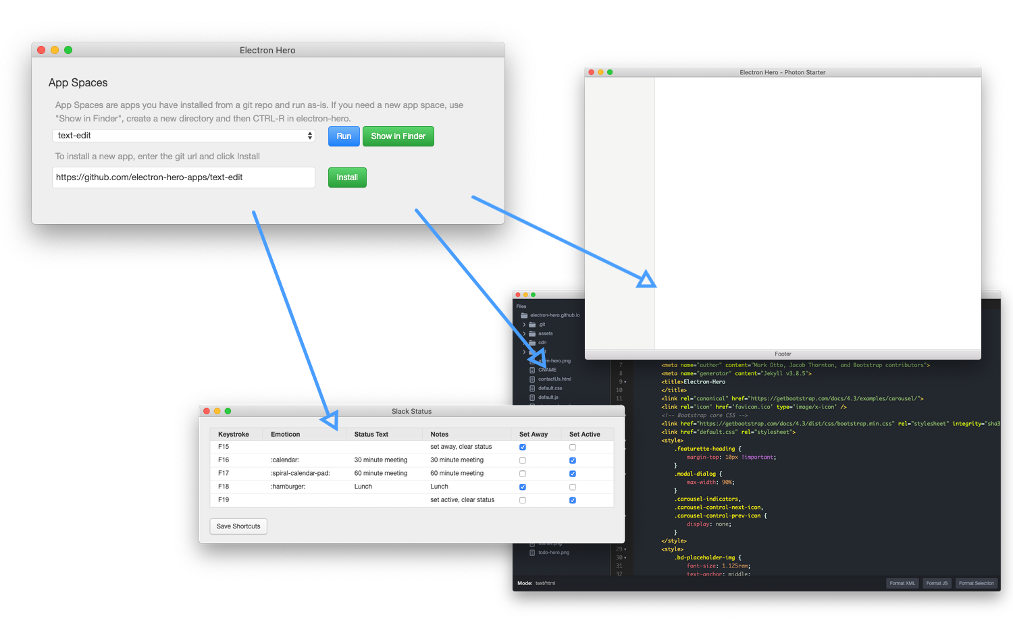
Task: Enable Set Away for F16 row
Action: tap(523, 460)
